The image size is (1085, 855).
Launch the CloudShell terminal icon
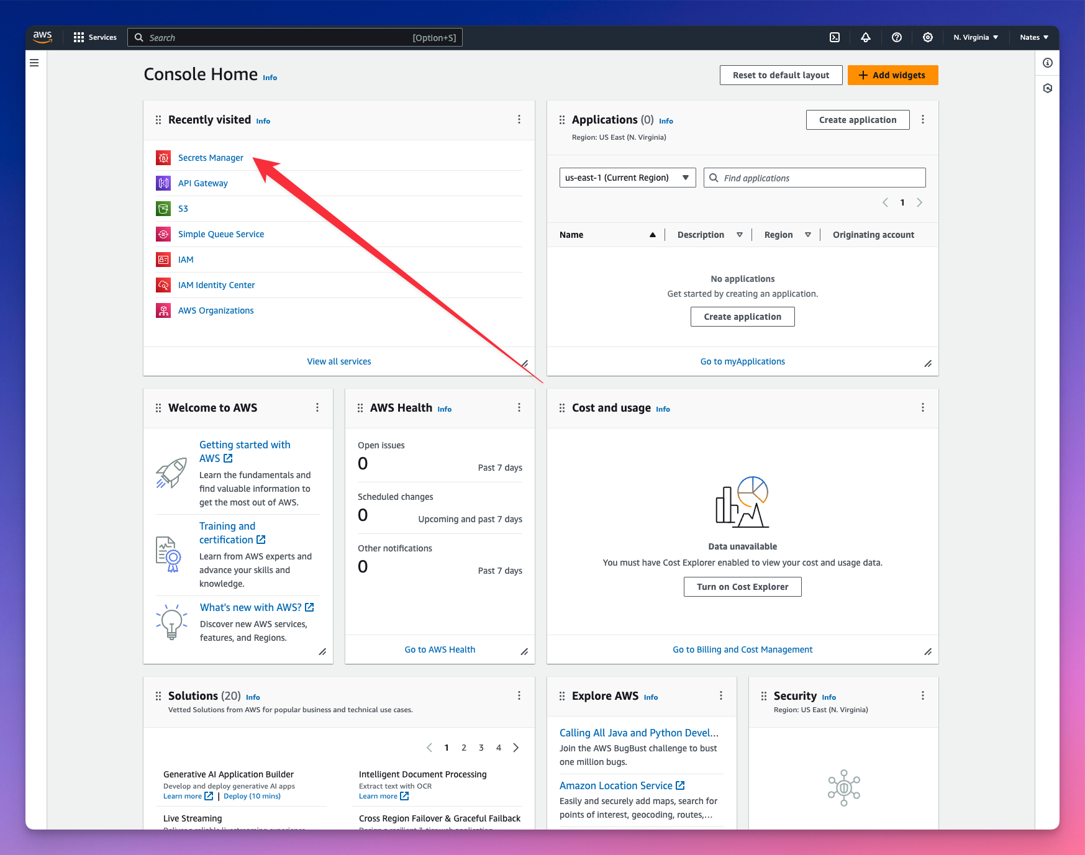click(835, 37)
